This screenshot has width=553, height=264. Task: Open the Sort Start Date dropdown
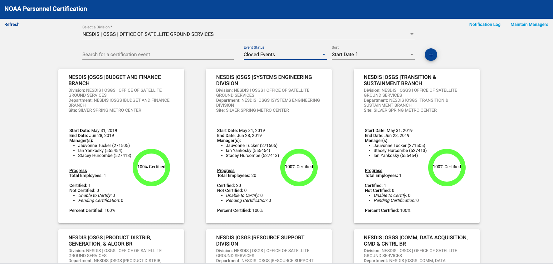pyautogui.click(x=373, y=55)
